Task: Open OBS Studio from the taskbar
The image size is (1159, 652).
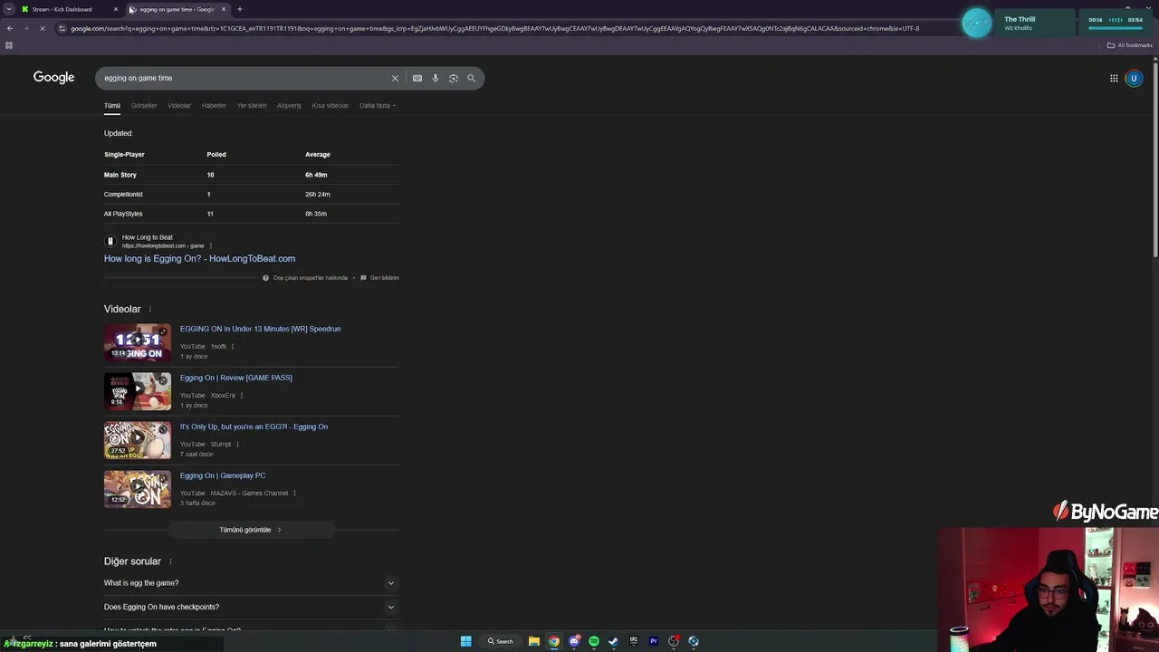Action: point(674,641)
